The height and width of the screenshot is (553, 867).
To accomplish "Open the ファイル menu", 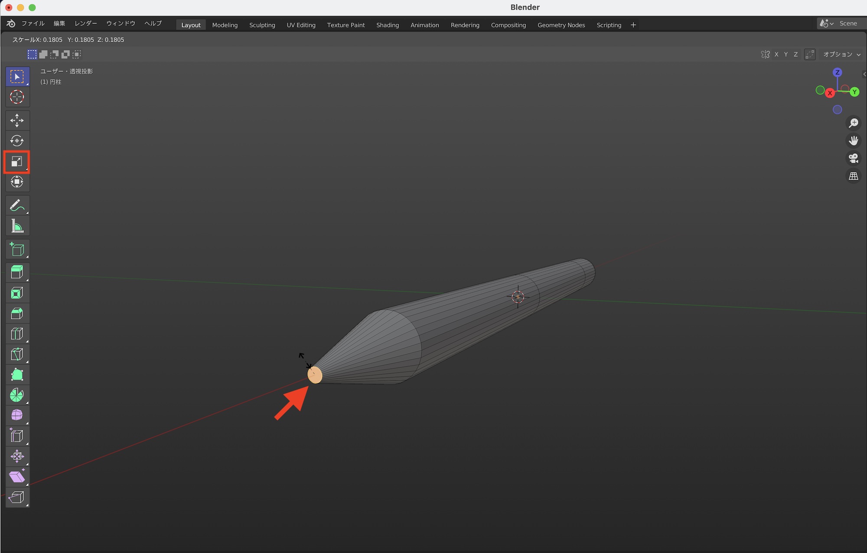I will 33,23.
